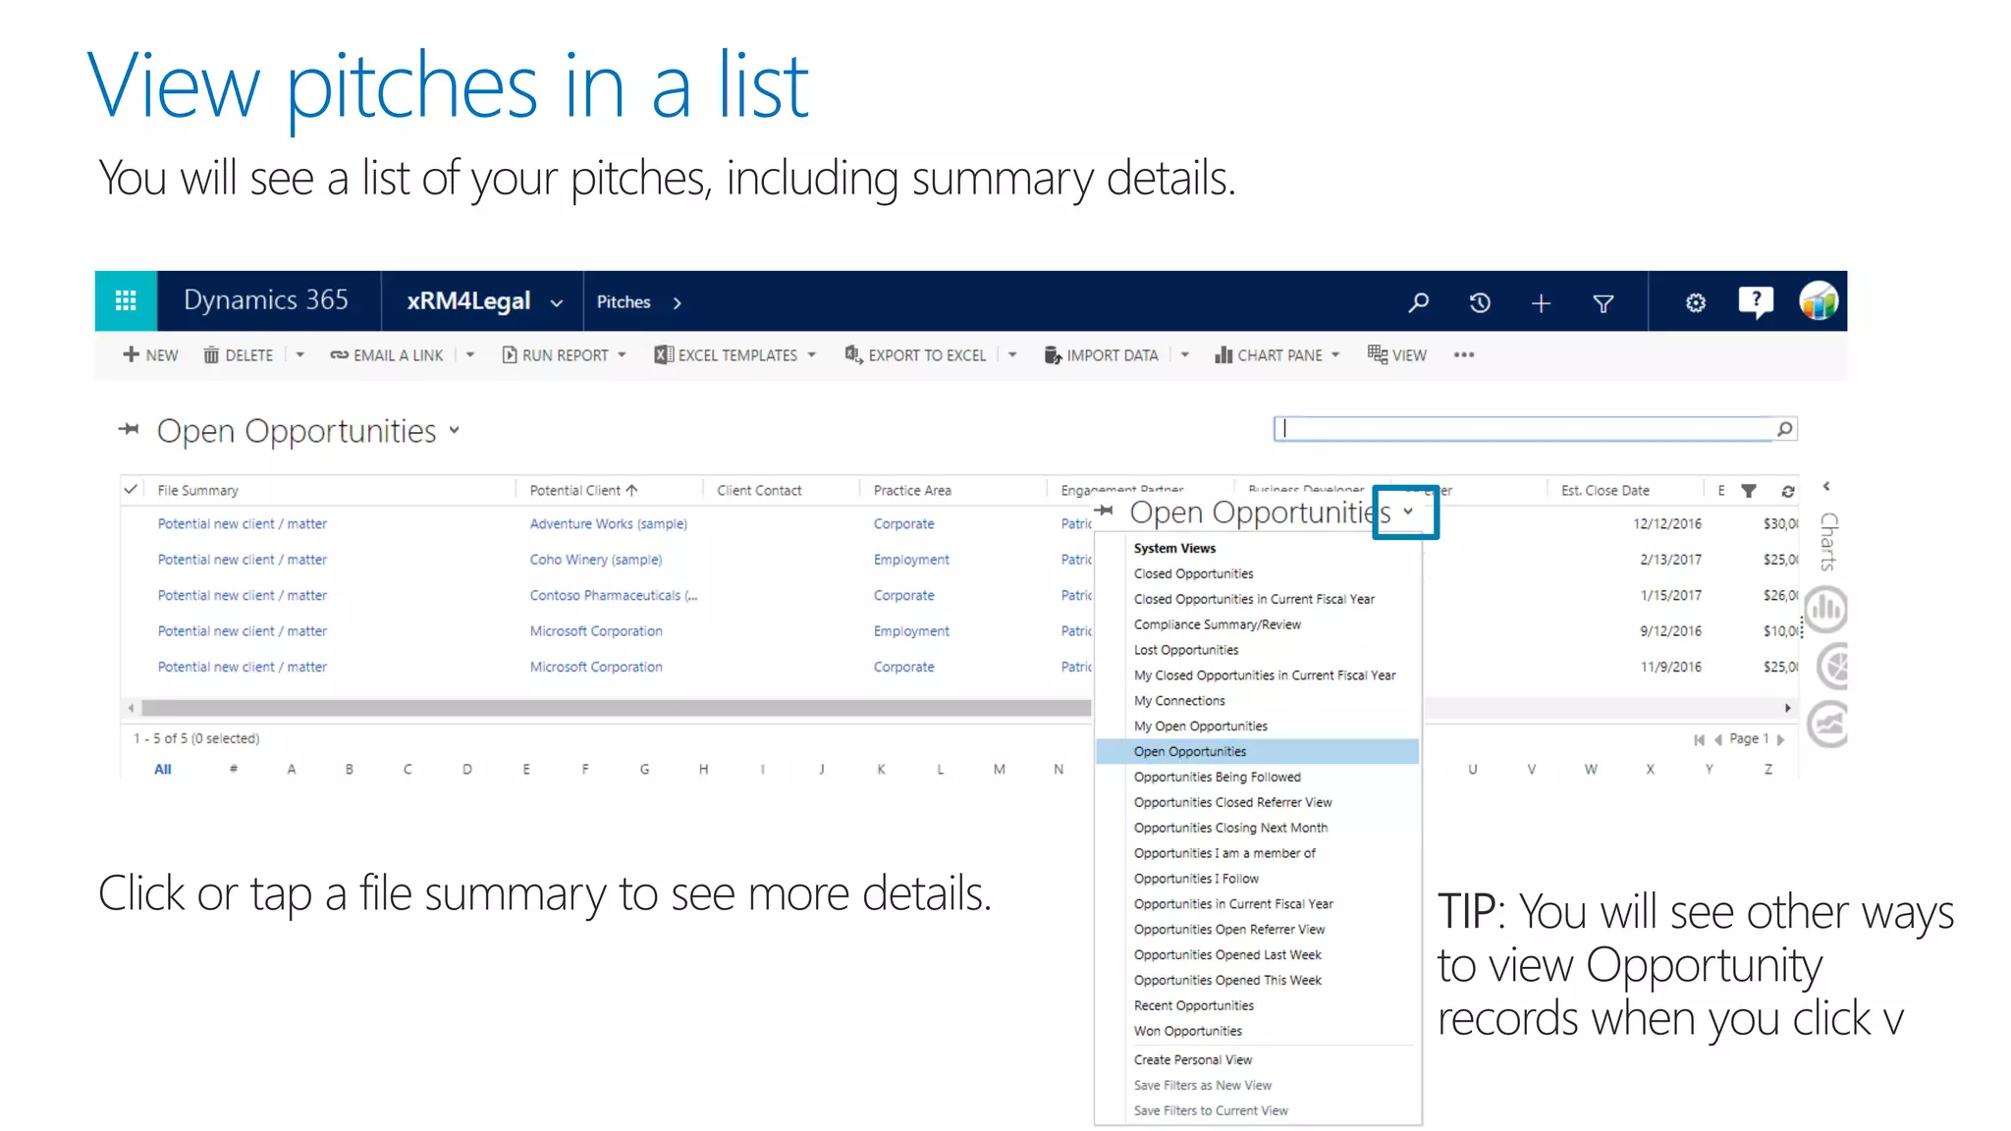Open Coho Winery (sample) client
Screen dimensions: 2011x1131
tap(596, 560)
